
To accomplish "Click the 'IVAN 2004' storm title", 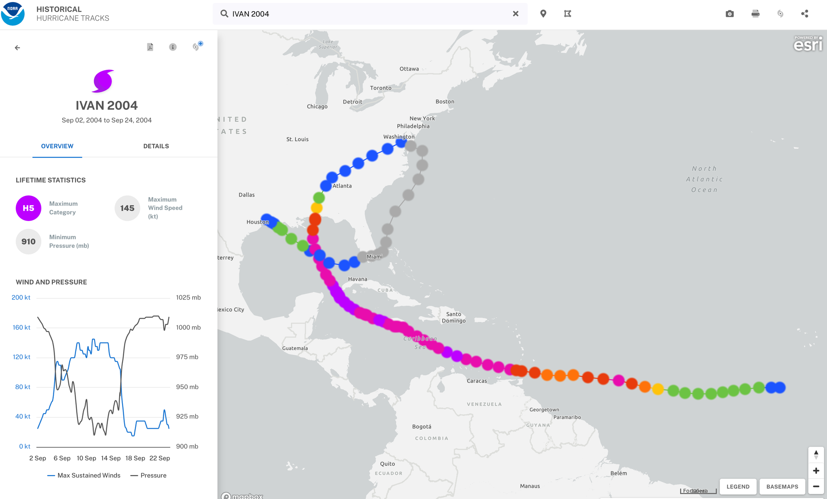I will click(x=107, y=105).
